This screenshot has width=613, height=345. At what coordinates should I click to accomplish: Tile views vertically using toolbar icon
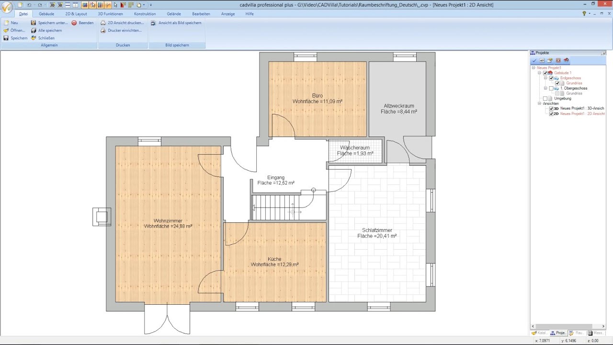click(x=75, y=5)
